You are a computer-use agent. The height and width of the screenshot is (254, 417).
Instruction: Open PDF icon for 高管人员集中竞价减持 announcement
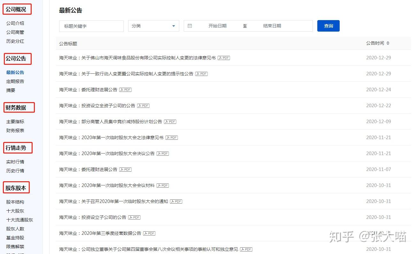(170, 122)
